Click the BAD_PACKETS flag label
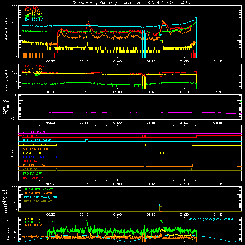Image resolution: width=245 pixels, height=245 pixels. click(33, 178)
